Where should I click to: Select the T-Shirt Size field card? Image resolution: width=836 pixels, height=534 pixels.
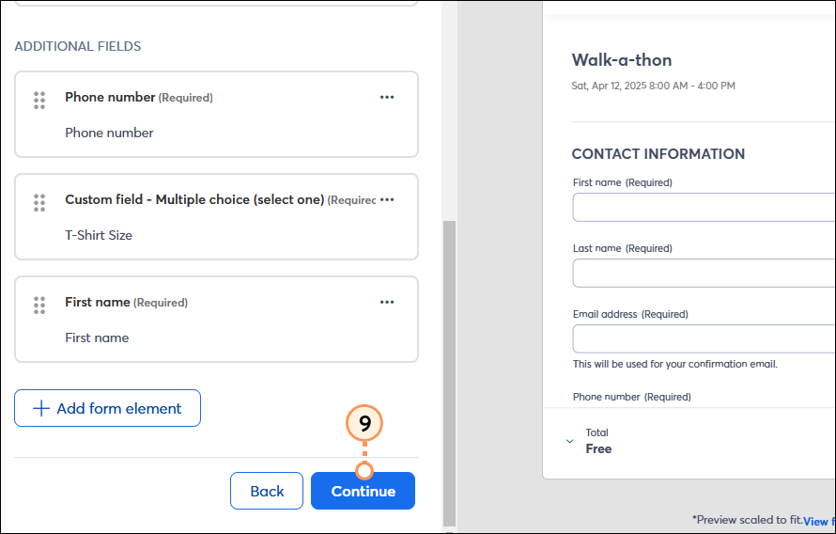[x=216, y=216]
